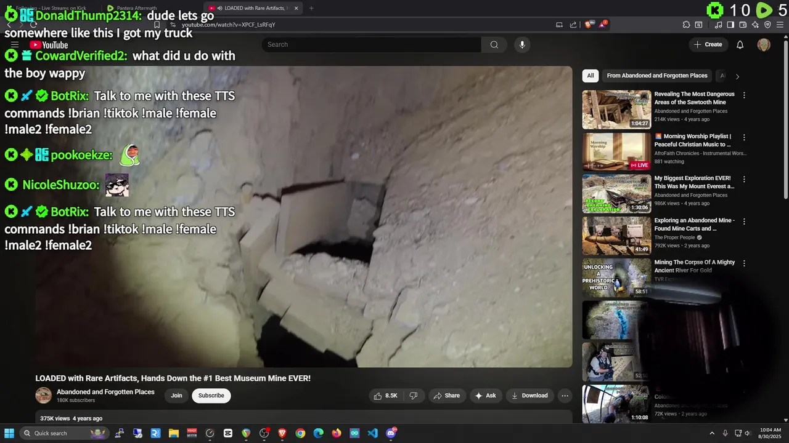Start voice search with the microphone icon
Image resolution: width=789 pixels, height=443 pixels.
pyautogui.click(x=522, y=44)
